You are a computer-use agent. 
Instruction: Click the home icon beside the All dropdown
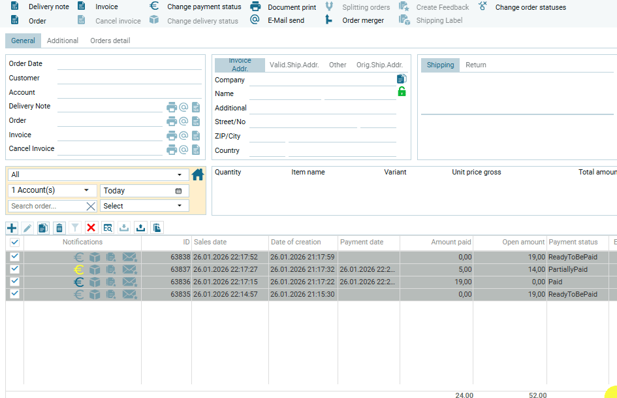[198, 174]
